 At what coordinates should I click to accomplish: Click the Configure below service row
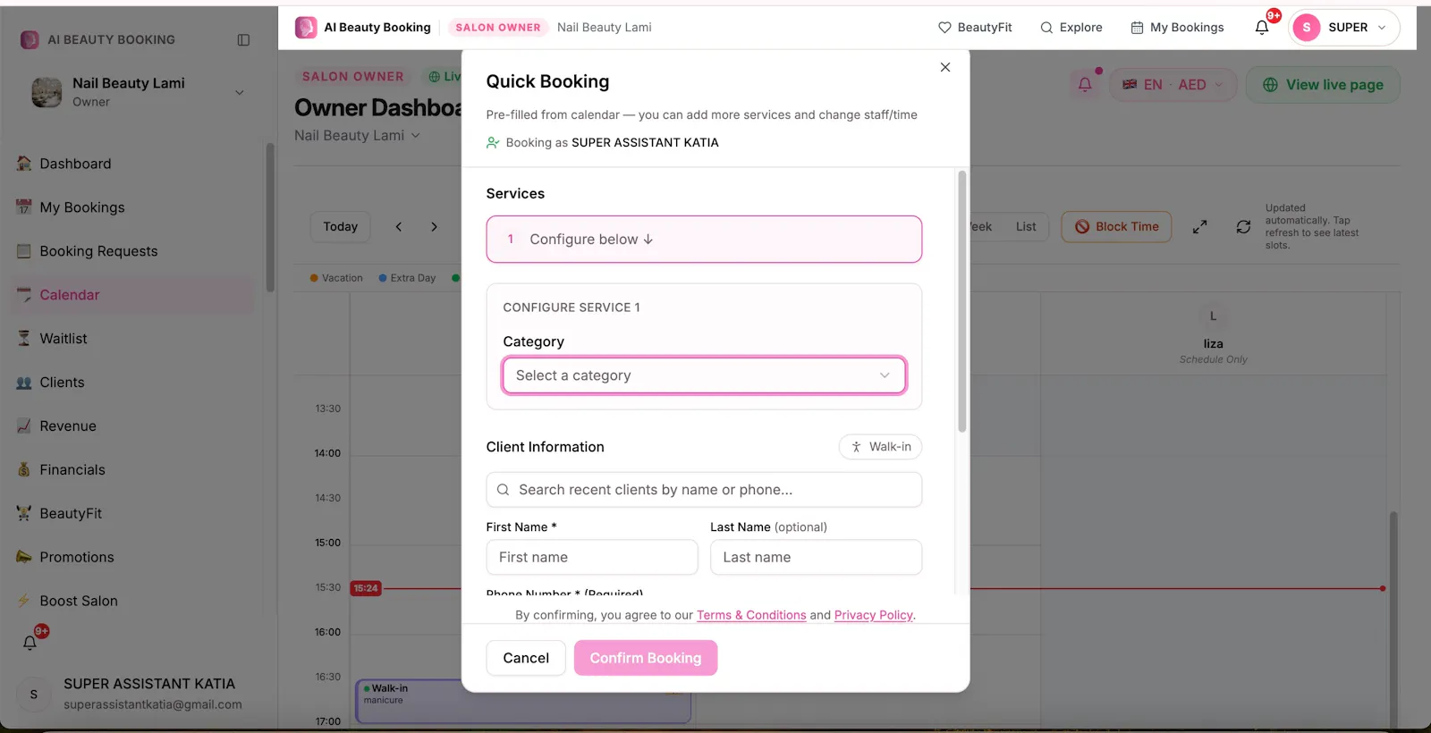click(704, 240)
